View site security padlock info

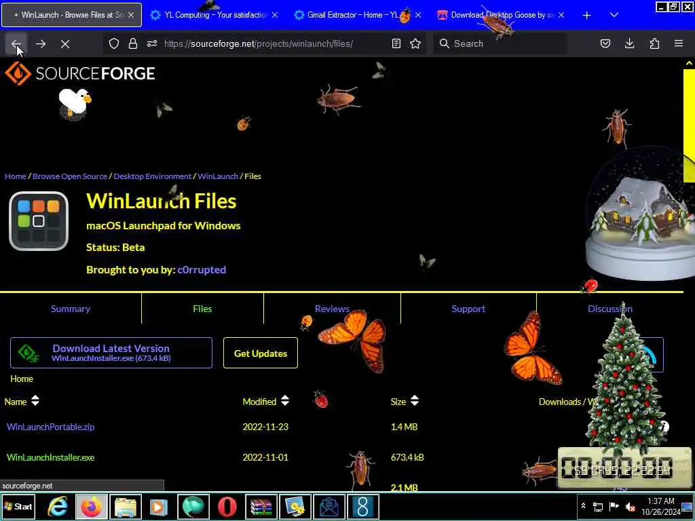point(132,43)
